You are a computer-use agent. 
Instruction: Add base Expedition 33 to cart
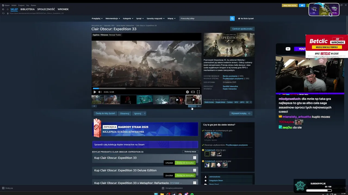tap(185, 163)
